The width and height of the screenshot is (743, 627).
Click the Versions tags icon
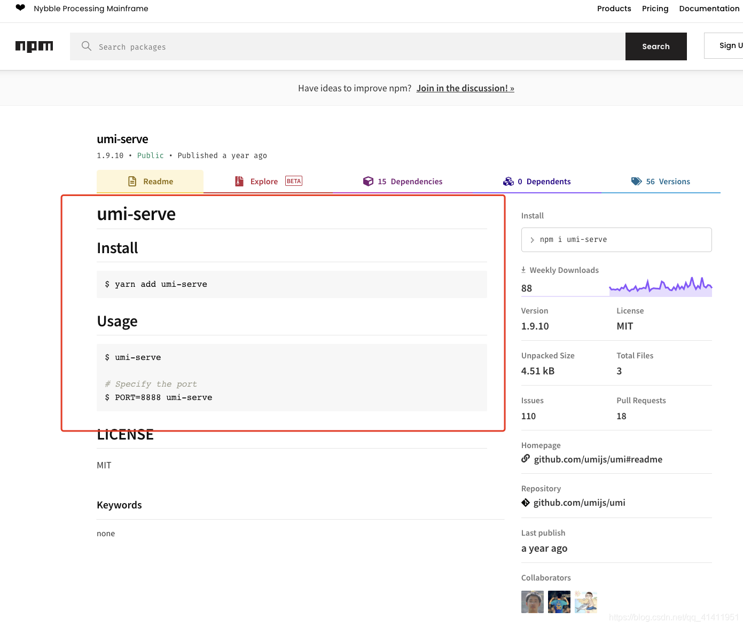[x=636, y=182]
